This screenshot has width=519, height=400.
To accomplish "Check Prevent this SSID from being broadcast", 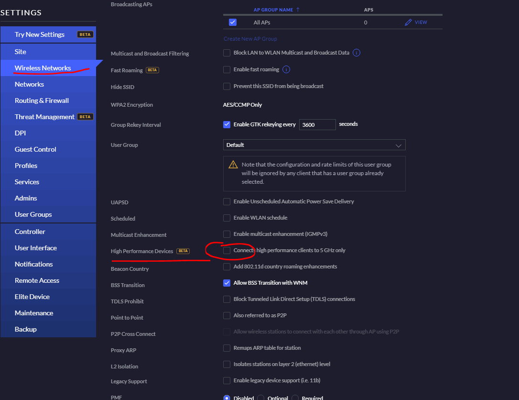I will click(x=227, y=86).
